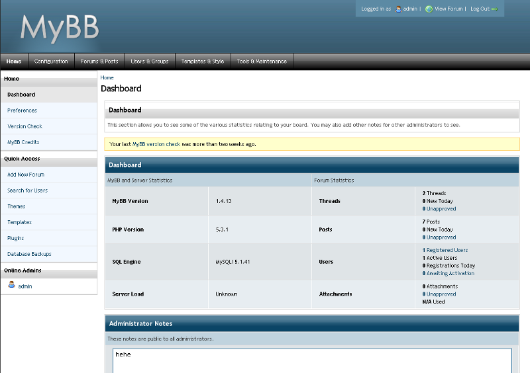The width and height of the screenshot is (530, 373).
Task: Click the green Log Out arrow icon
Action: coord(494,9)
